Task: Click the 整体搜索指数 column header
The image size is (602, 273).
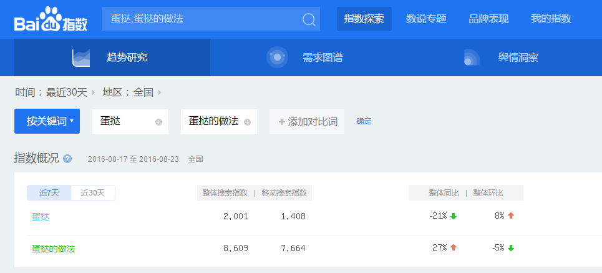Action: pos(225,193)
